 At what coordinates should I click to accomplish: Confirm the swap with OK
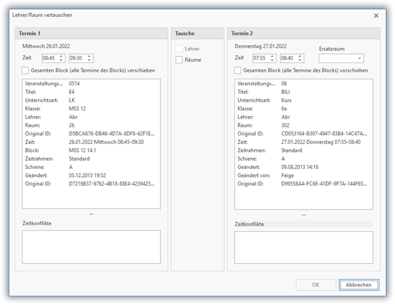(315, 284)
